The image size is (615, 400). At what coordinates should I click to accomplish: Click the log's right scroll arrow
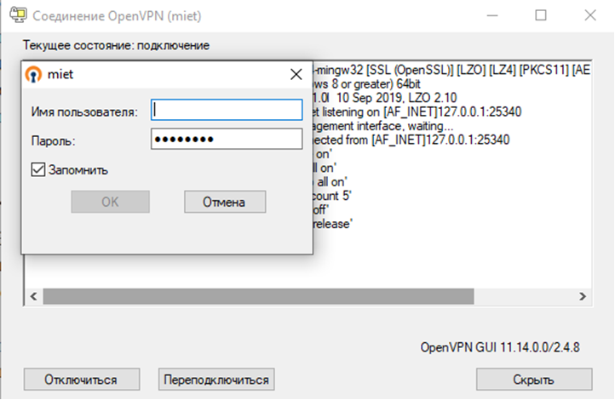coord(583,296)
